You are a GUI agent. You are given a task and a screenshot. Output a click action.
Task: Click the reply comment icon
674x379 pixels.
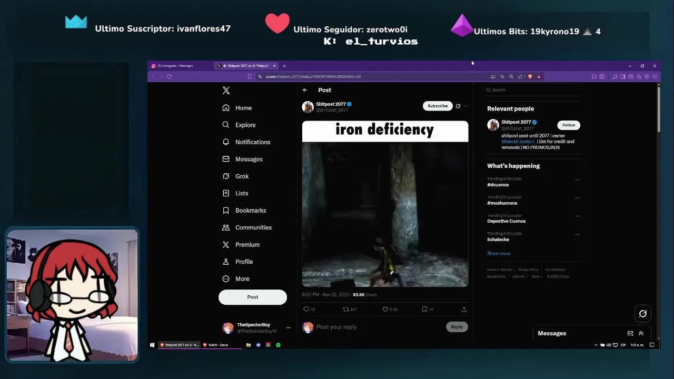click(306, 310)
